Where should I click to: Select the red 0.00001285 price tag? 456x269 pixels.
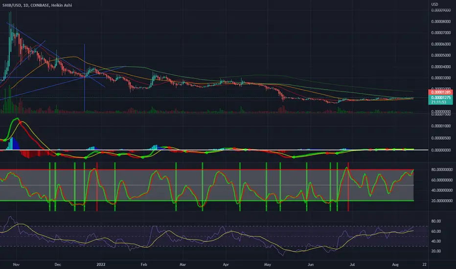[x=440, y=92]
